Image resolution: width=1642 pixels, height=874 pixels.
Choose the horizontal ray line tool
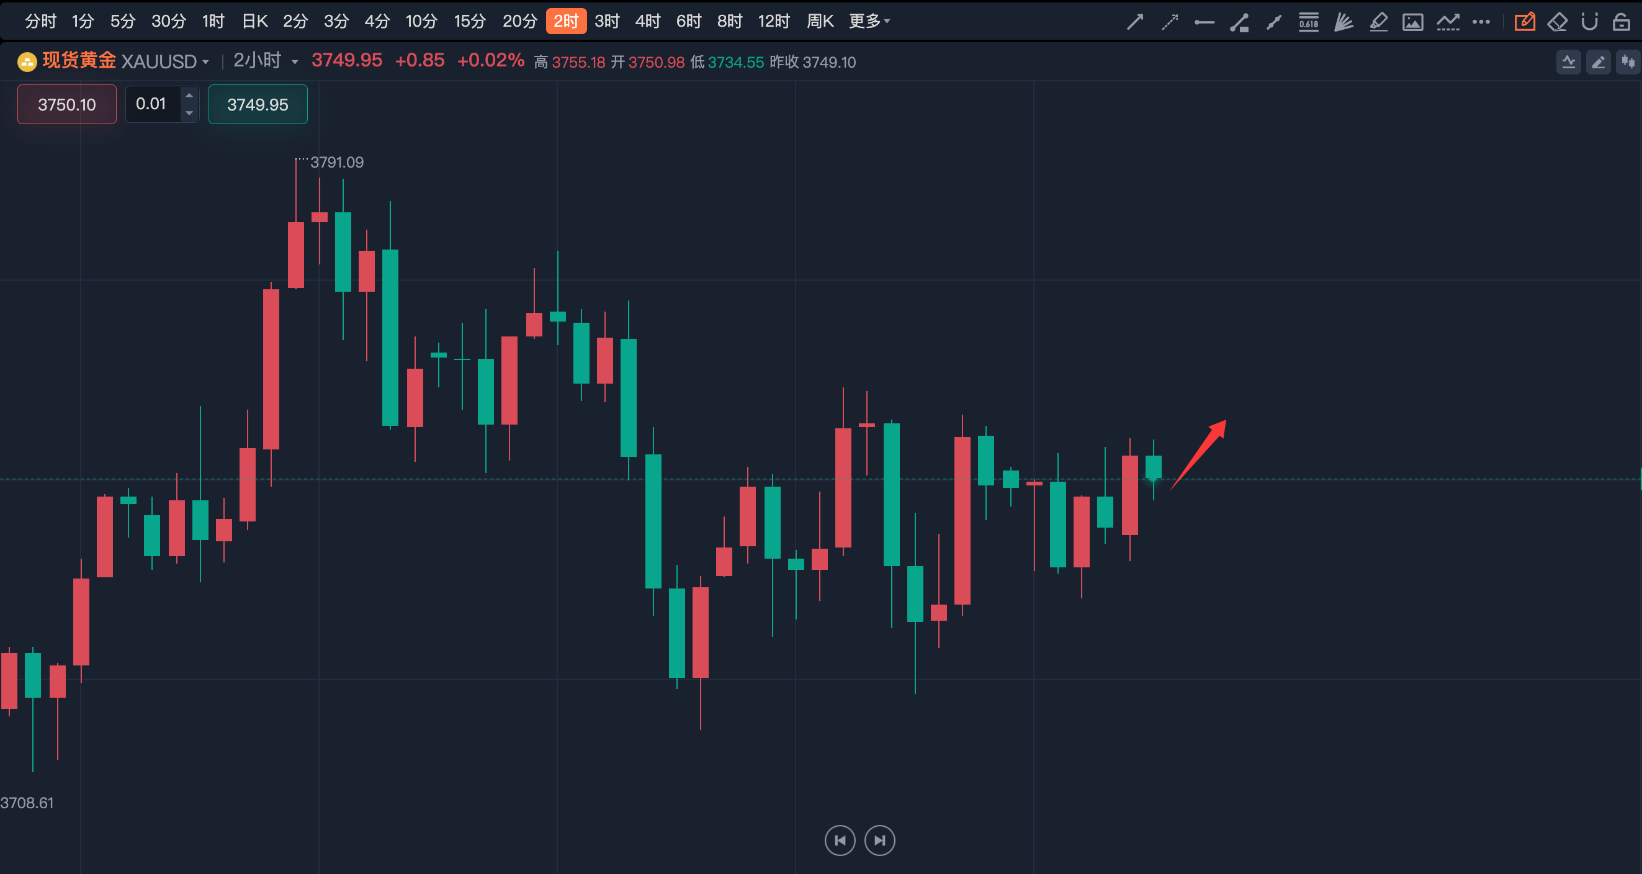(x=1204, y=22)
